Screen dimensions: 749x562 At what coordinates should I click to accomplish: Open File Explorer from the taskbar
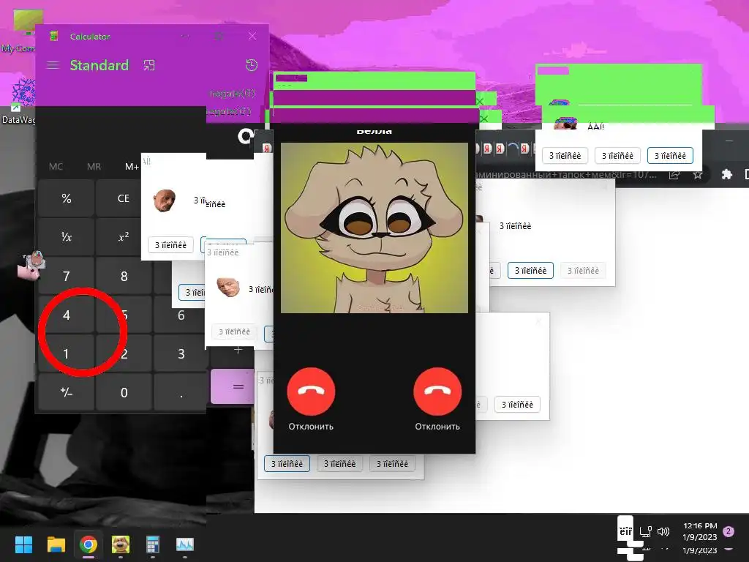(56, 544)
